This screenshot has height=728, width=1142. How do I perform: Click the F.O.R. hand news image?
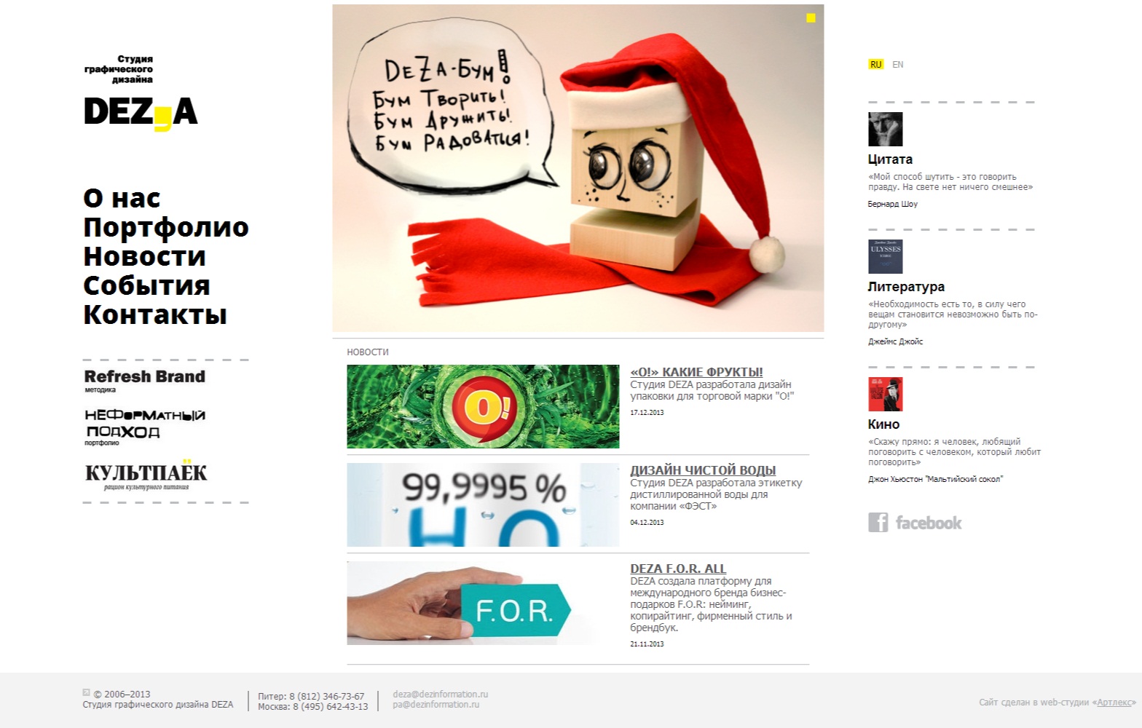pyautogui.click(x=483, y=603)
